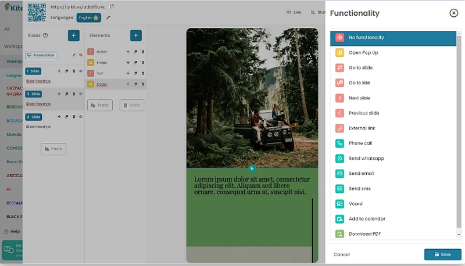The width and height of the screenshot is (465, 266).
Task: Choose the Download PDF icon
Action: click(339, 233)
